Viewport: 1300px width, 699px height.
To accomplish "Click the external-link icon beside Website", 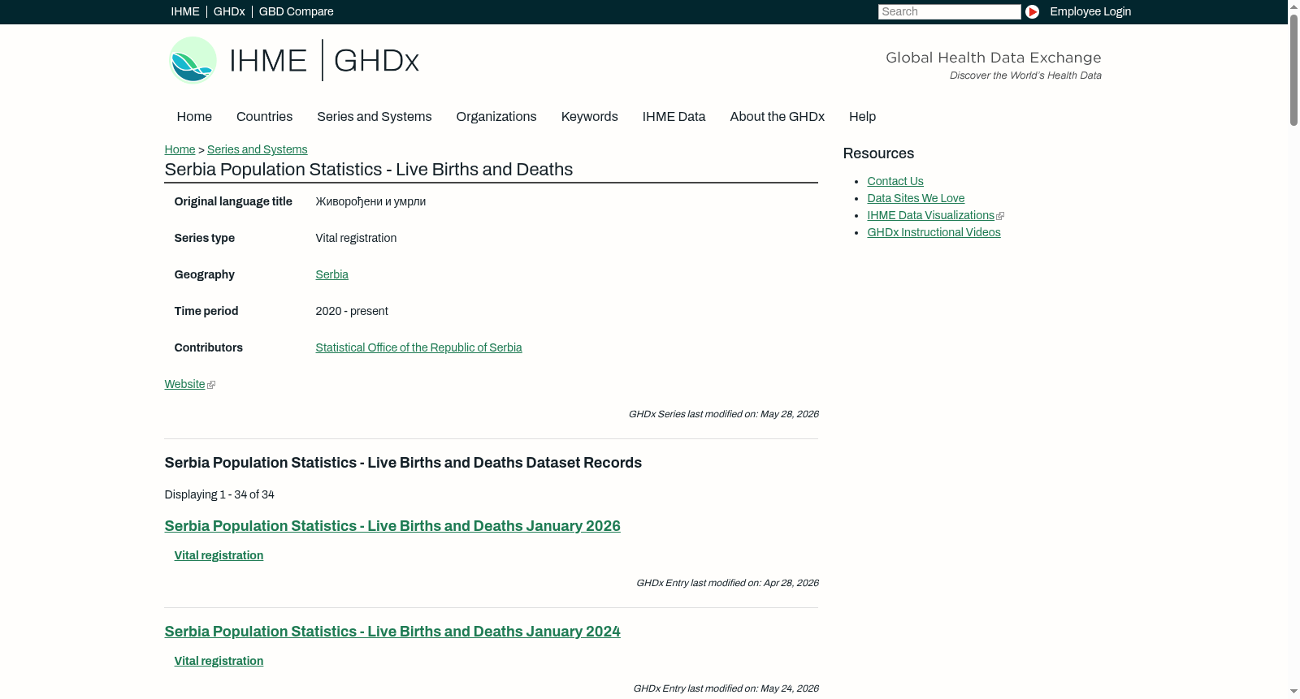I will coord(211,385).
